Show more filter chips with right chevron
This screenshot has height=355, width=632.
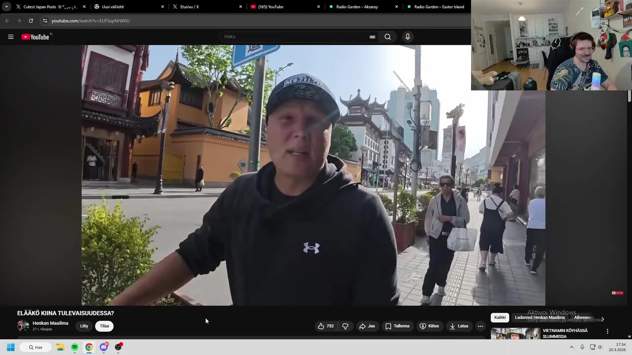(x=602, y=319)
